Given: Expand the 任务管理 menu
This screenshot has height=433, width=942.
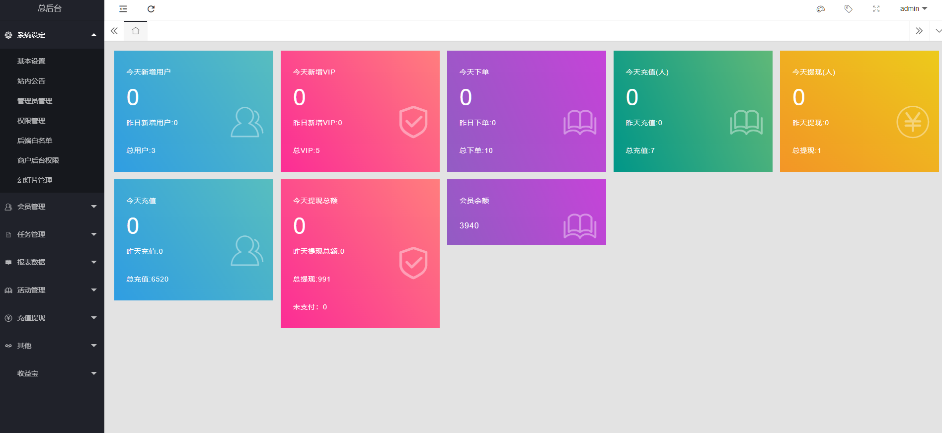Looking at the screenshot, I should click(52, 234).
